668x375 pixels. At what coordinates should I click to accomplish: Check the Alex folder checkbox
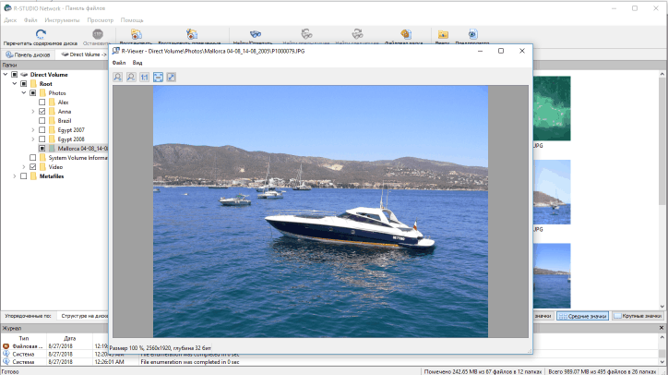click(42, 103)
